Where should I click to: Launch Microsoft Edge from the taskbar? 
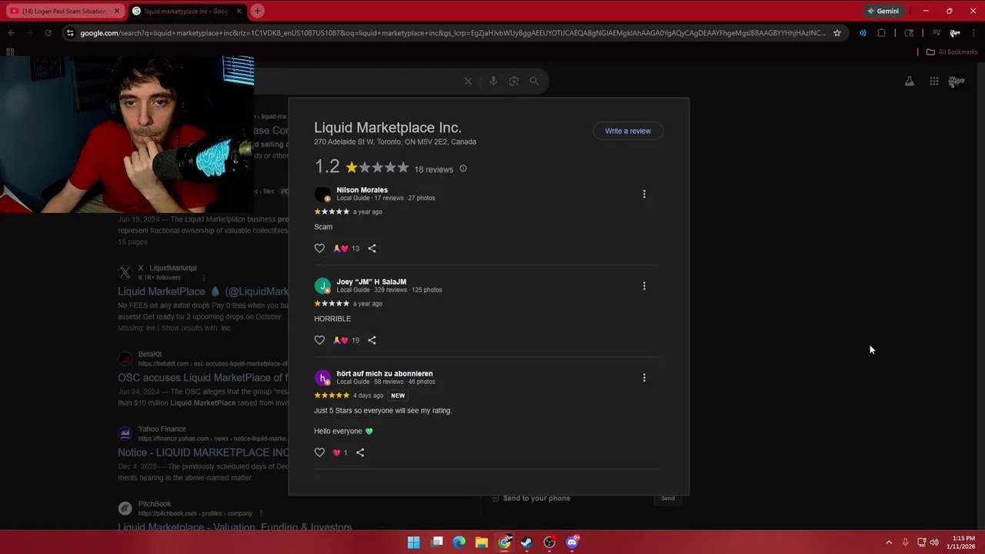coord(459,542)
